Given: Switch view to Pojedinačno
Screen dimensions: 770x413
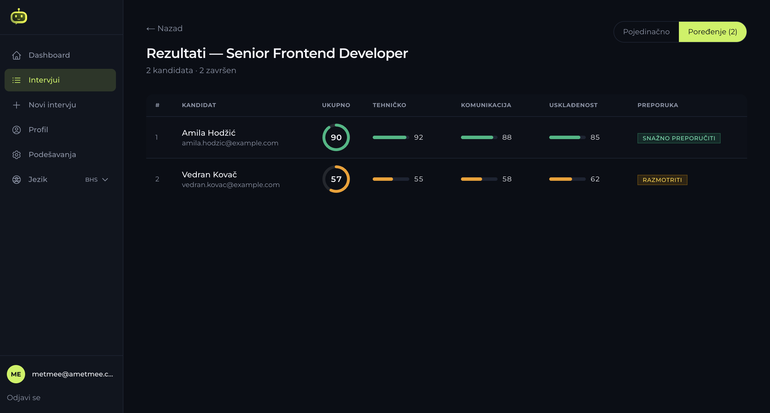Looking at the screenshot, I should coord(646,32).
